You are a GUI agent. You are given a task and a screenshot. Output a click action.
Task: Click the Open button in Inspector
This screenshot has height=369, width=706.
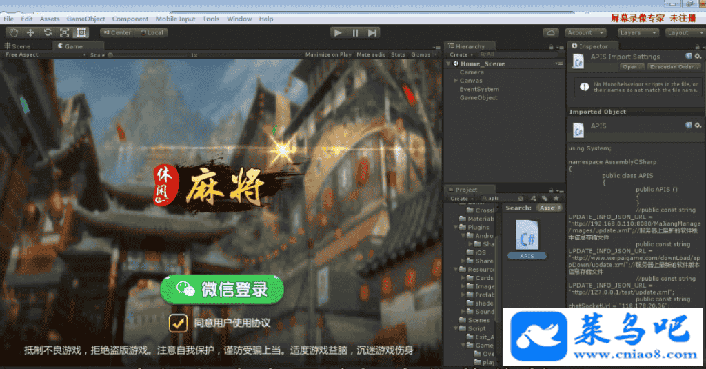pyautogui.click(x=632, y=67)
